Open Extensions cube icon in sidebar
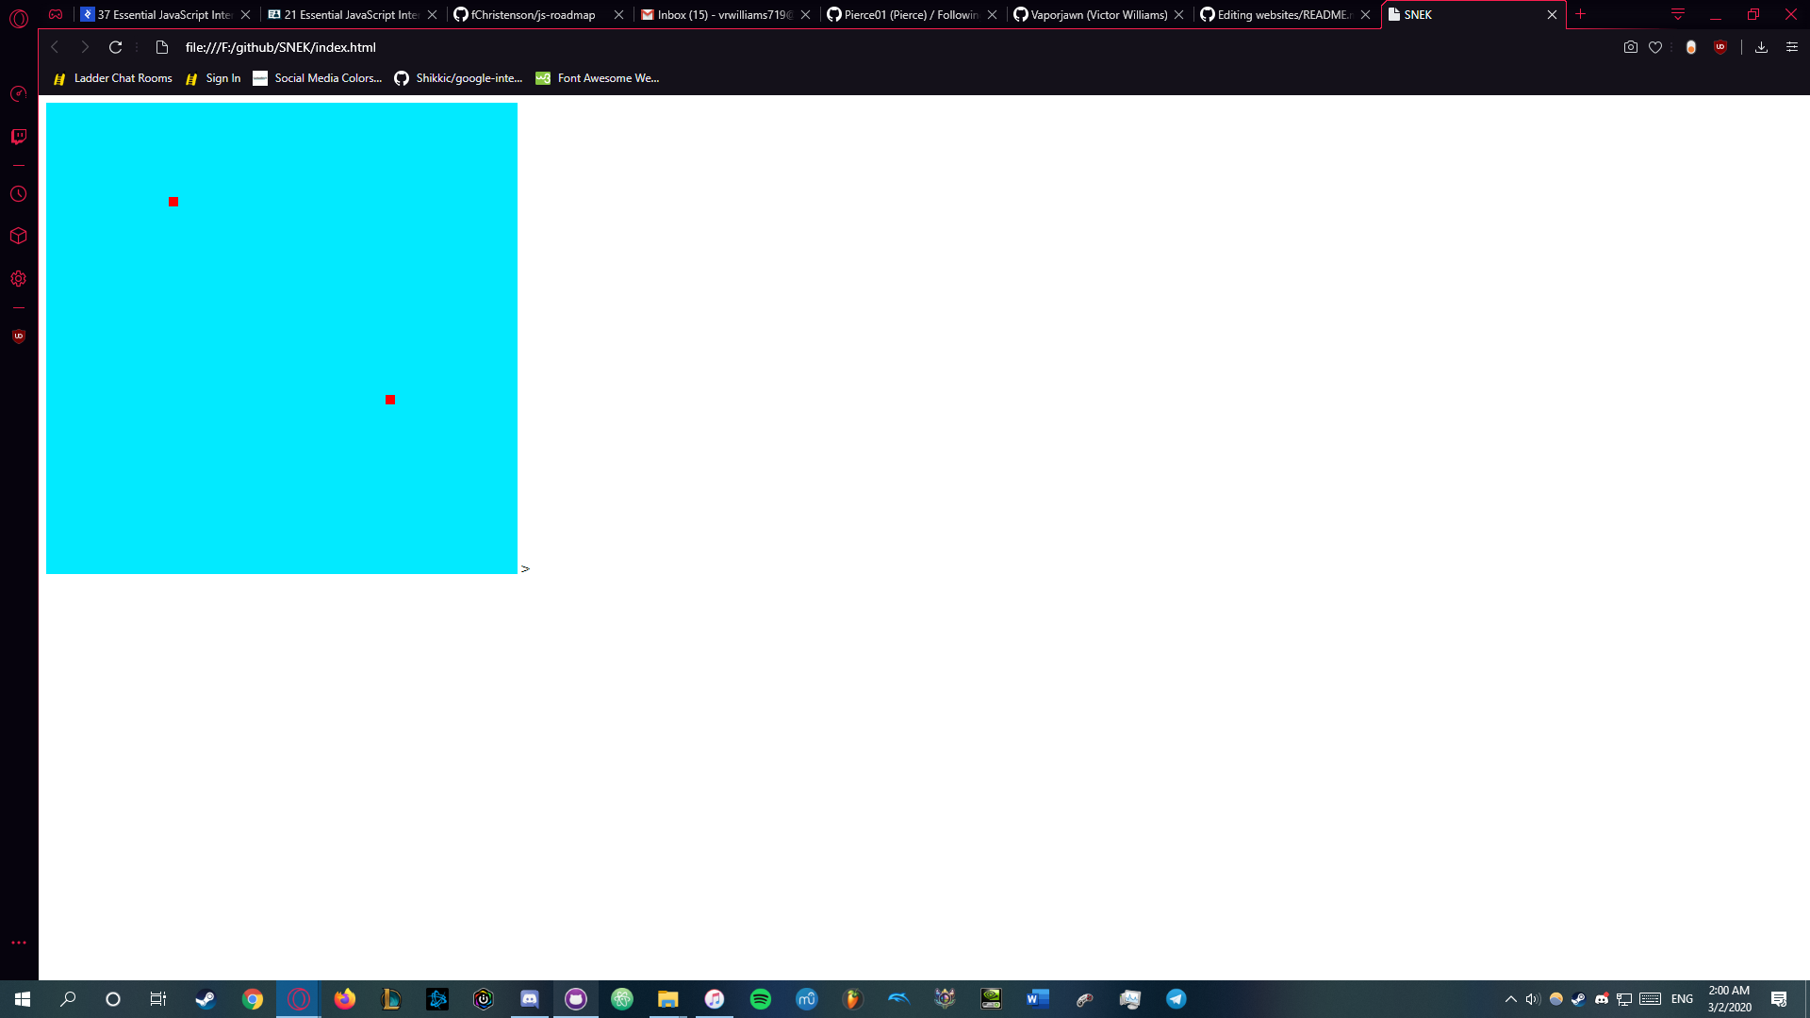1810x1018 pixels. 18,236
